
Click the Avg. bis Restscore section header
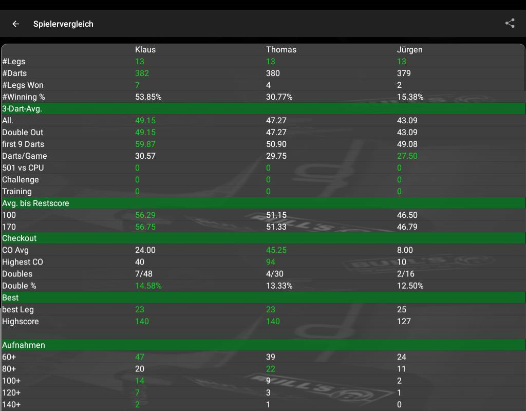coord(35,203)
